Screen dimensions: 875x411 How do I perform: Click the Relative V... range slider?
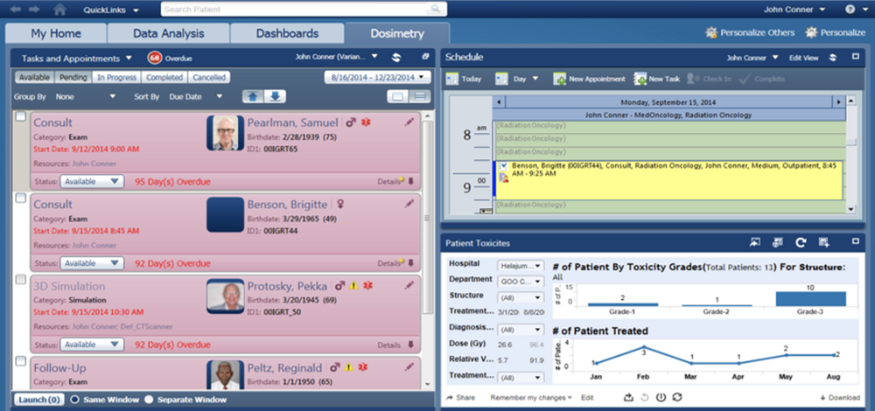(520, 361)
